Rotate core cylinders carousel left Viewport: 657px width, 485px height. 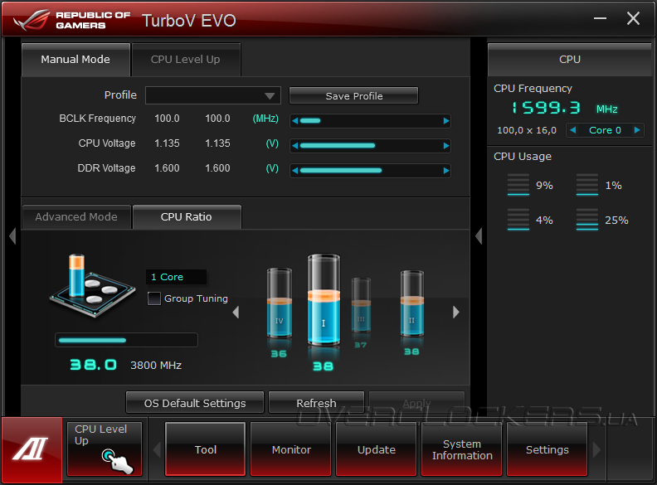pyautogui.click(x=236, y=312)
